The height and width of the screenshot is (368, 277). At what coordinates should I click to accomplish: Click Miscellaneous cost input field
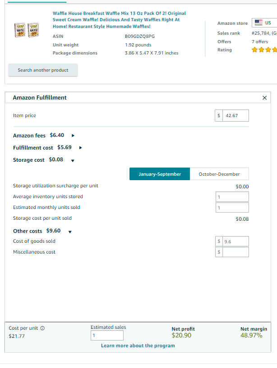[x=235, y=252]
